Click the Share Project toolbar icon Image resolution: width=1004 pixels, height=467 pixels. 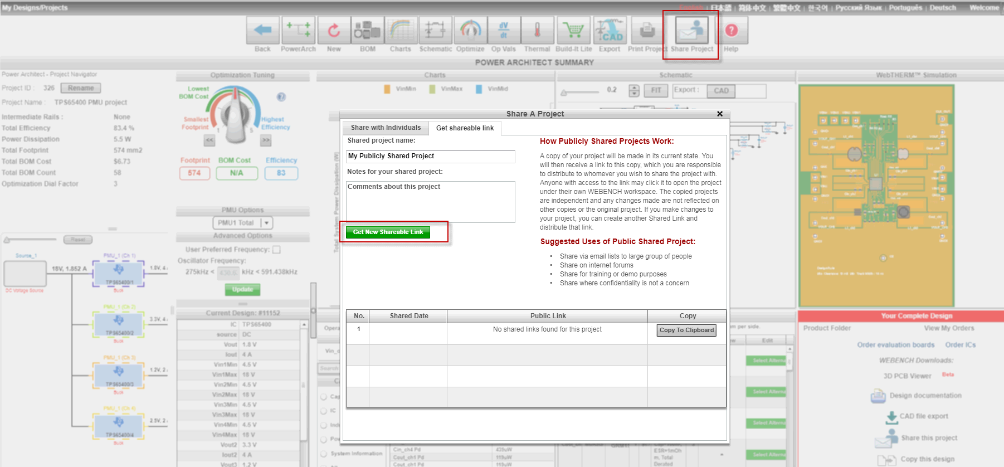tap(692, 30)
